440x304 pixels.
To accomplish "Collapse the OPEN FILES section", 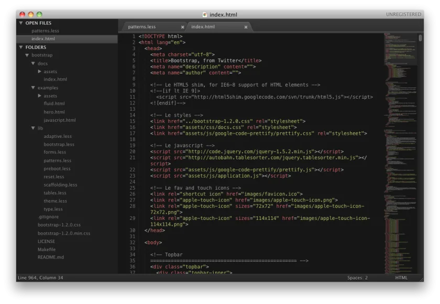I will 21,23.
